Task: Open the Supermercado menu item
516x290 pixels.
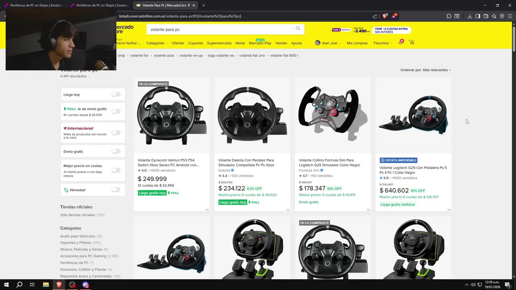Action: click(219, 43)
